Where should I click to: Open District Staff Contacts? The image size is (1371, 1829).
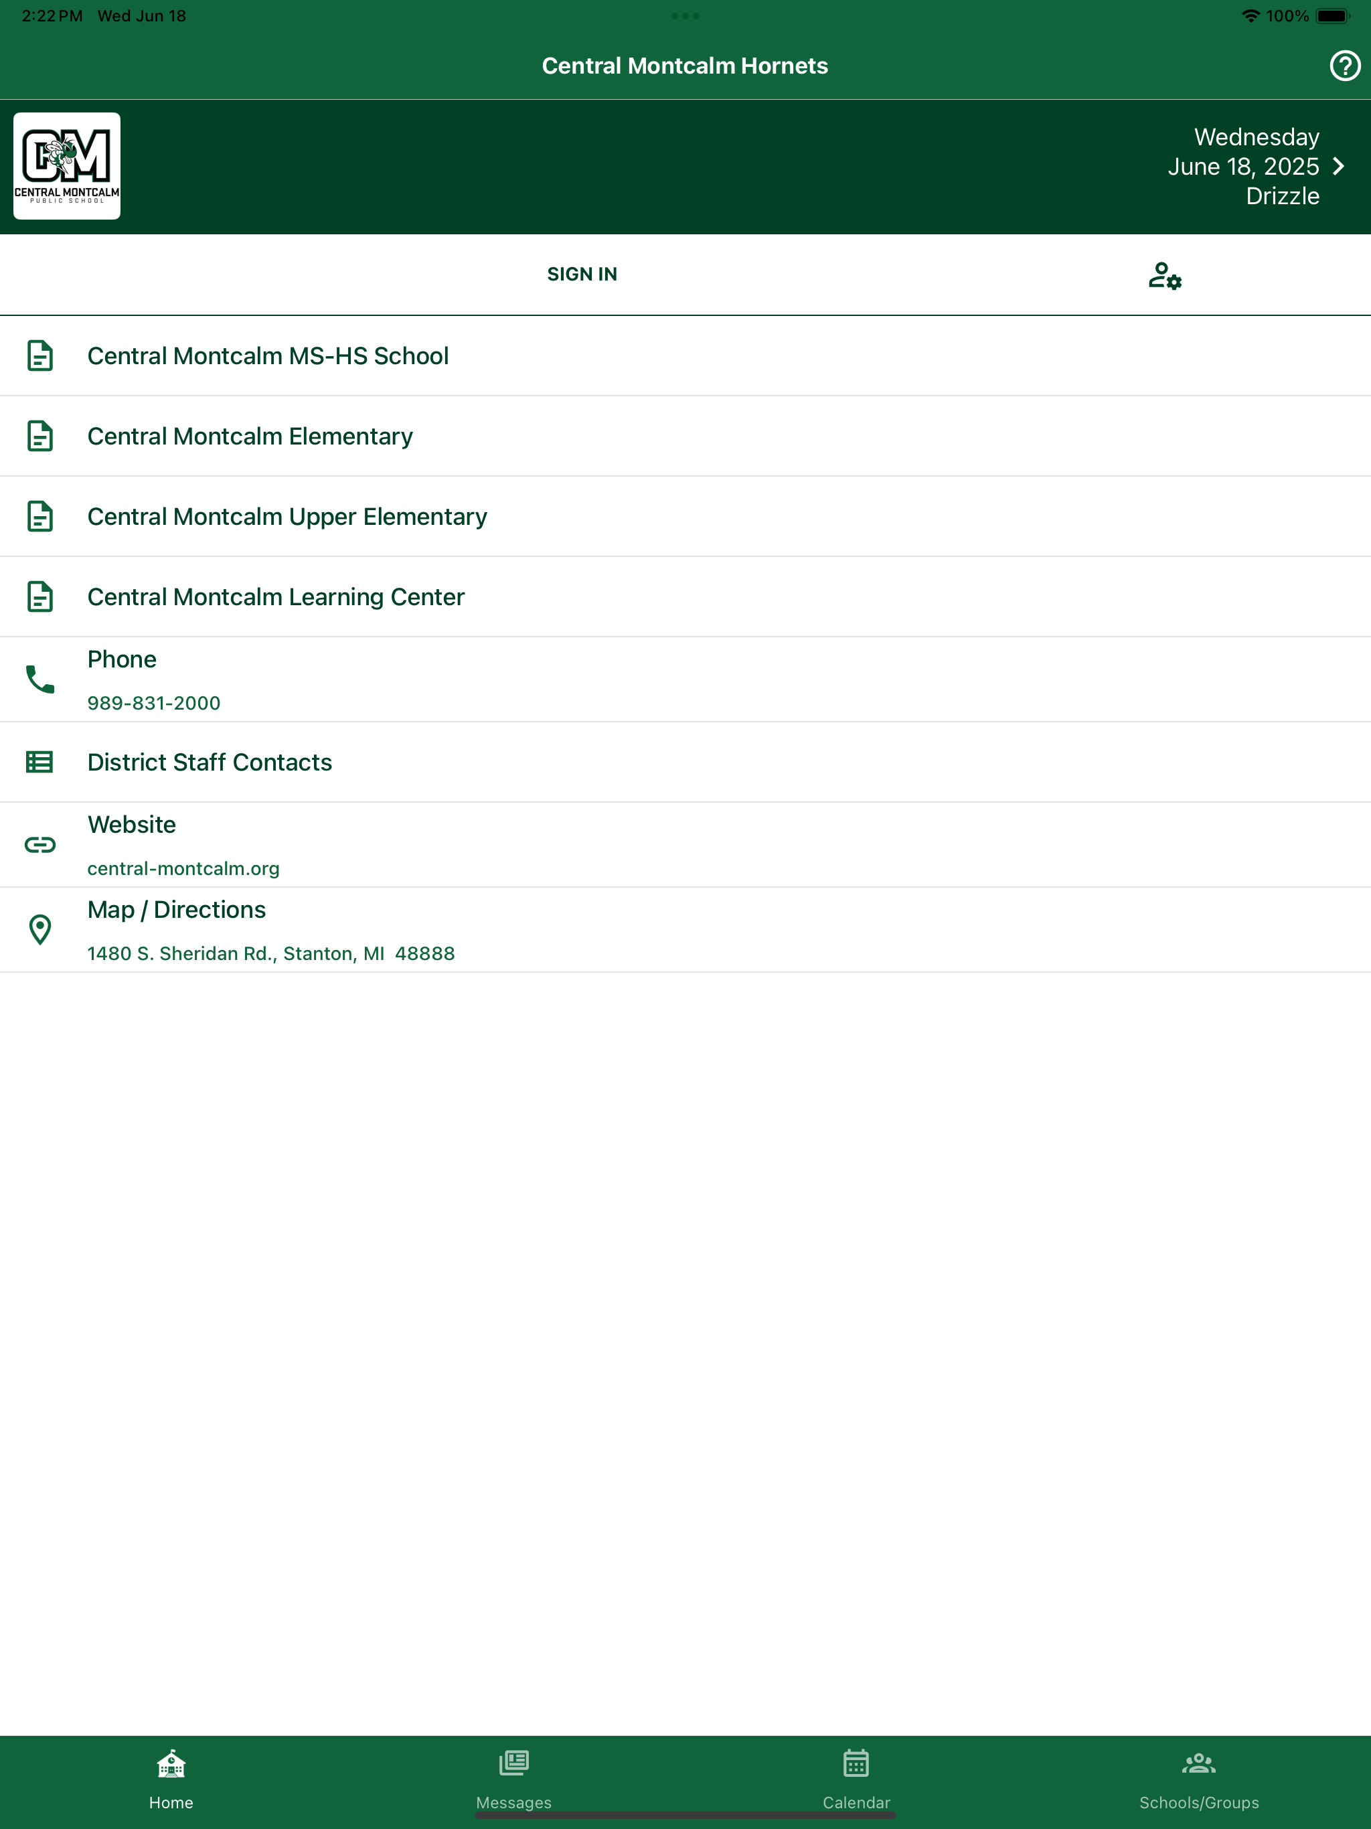(685, 762)
